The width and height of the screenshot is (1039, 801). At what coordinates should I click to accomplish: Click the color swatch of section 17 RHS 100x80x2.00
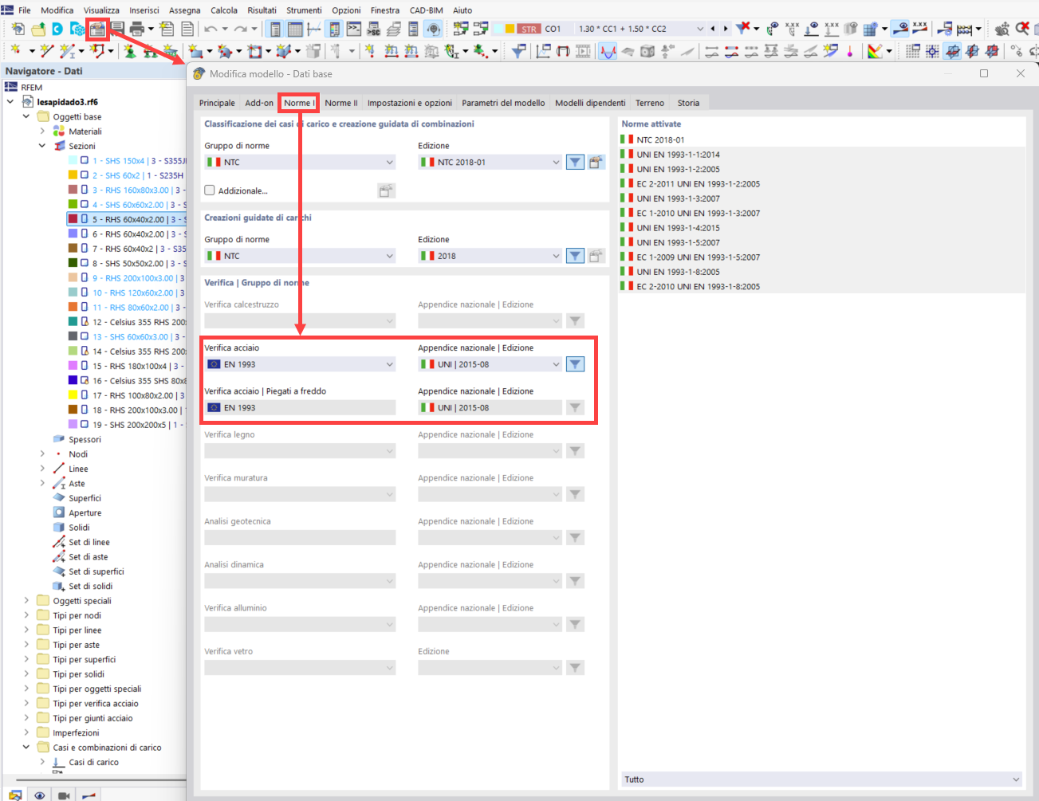[73, 395]
